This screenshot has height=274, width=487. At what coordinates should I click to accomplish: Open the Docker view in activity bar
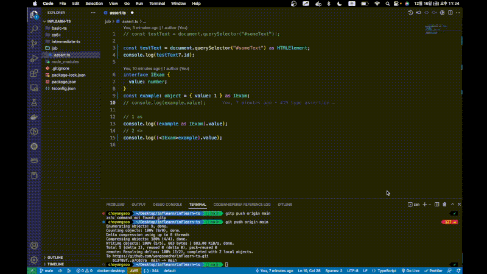(x=34, y=117)
